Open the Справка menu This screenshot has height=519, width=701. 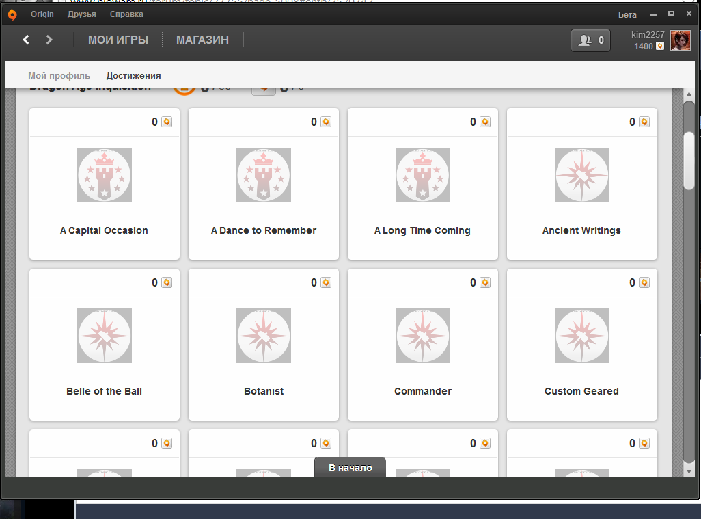126,14
